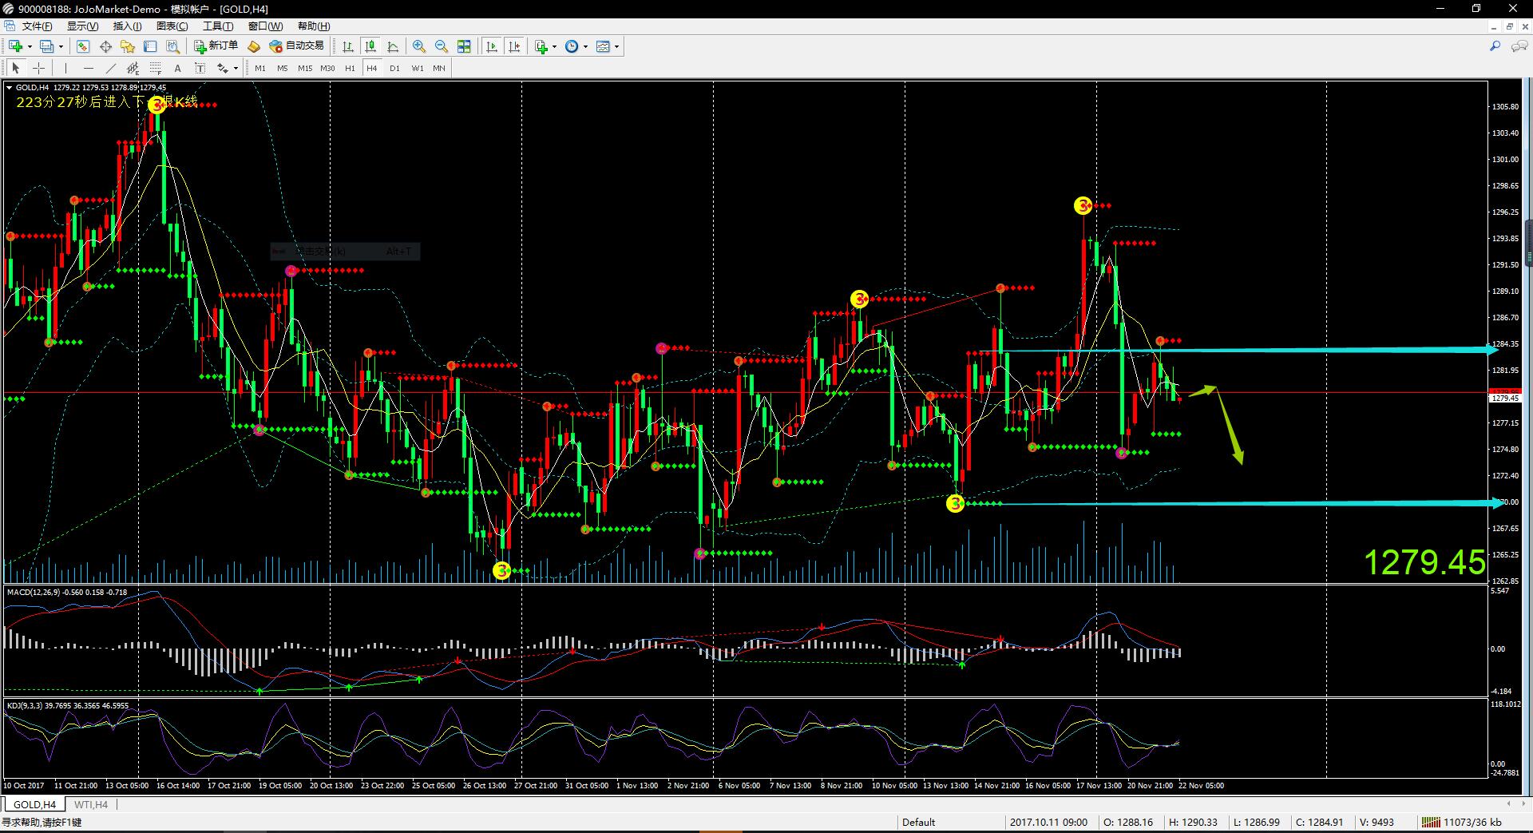The image size is (1533, 833).
Task: Toggle the chart shift button
Action: 514,46
